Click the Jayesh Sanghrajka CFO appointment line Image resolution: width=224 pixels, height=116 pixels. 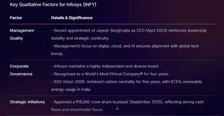(129, 34)
